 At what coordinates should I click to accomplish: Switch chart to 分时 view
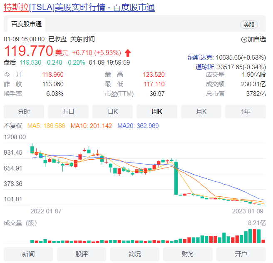[x=24, y=111]
